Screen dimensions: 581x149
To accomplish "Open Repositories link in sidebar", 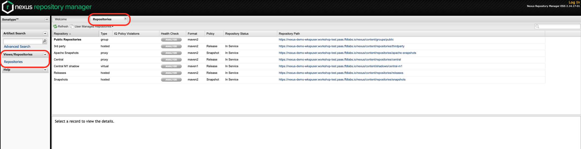I will [13, 62].
